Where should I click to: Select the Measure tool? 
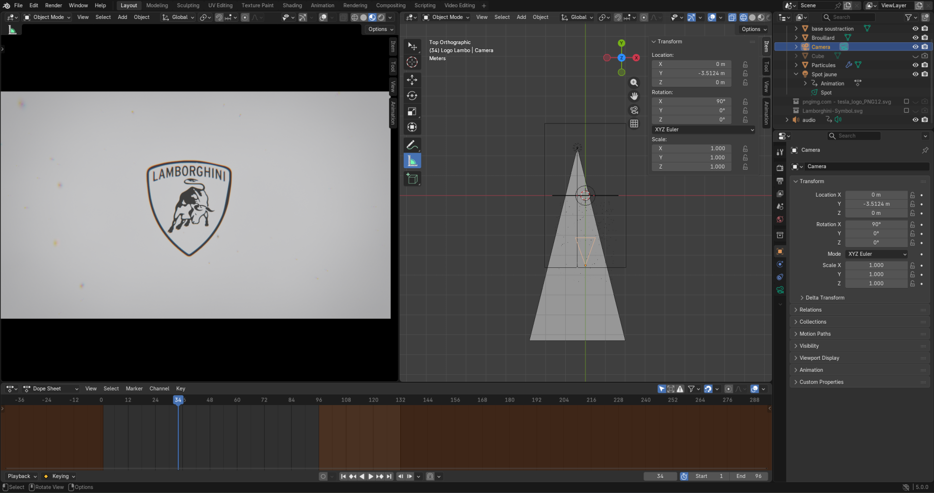click(412, 161)
